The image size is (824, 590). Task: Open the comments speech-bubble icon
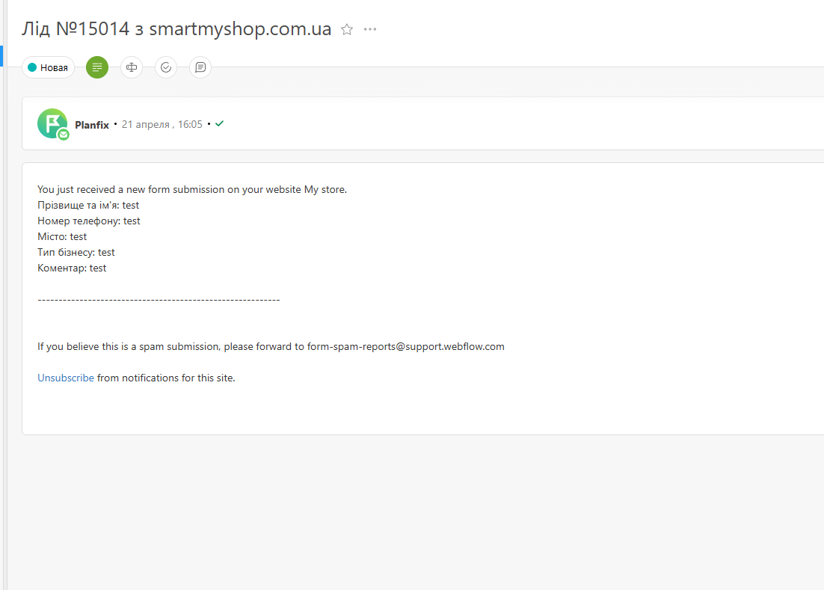pyautogui.click(x=200, y=68)
